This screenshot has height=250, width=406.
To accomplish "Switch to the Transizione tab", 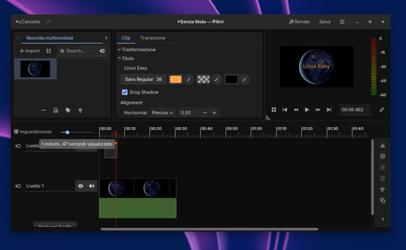I will [x=153, y=38].
